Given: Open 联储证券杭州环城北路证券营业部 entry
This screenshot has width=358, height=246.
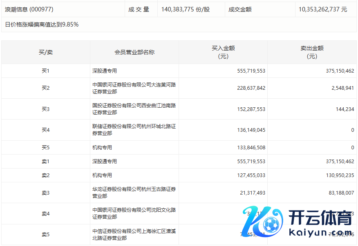Looking at the screenshot, I should (x=134, y=130).
